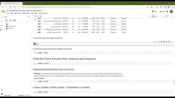Open the Share button

click(162, 11)
